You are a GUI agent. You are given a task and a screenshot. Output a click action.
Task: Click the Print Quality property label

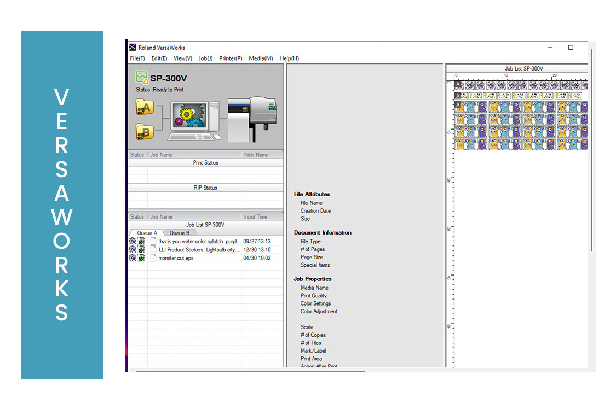[x=314, y=295]
